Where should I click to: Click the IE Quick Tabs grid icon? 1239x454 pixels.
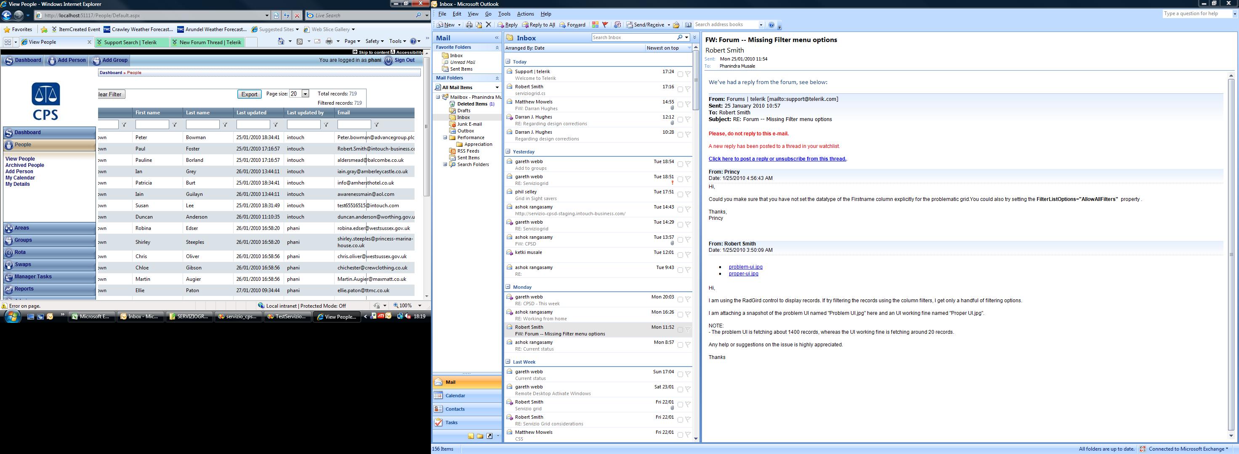click(8, 42)
